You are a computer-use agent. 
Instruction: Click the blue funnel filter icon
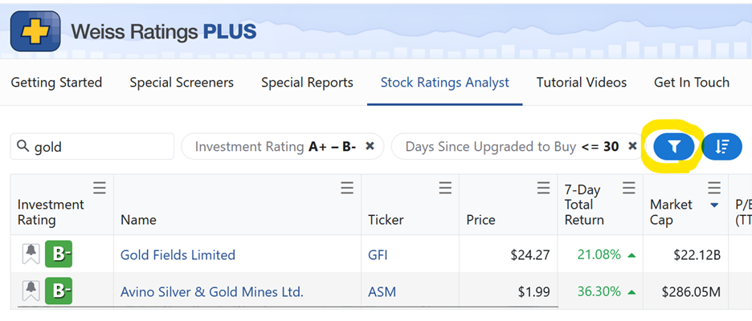point(674,147)
